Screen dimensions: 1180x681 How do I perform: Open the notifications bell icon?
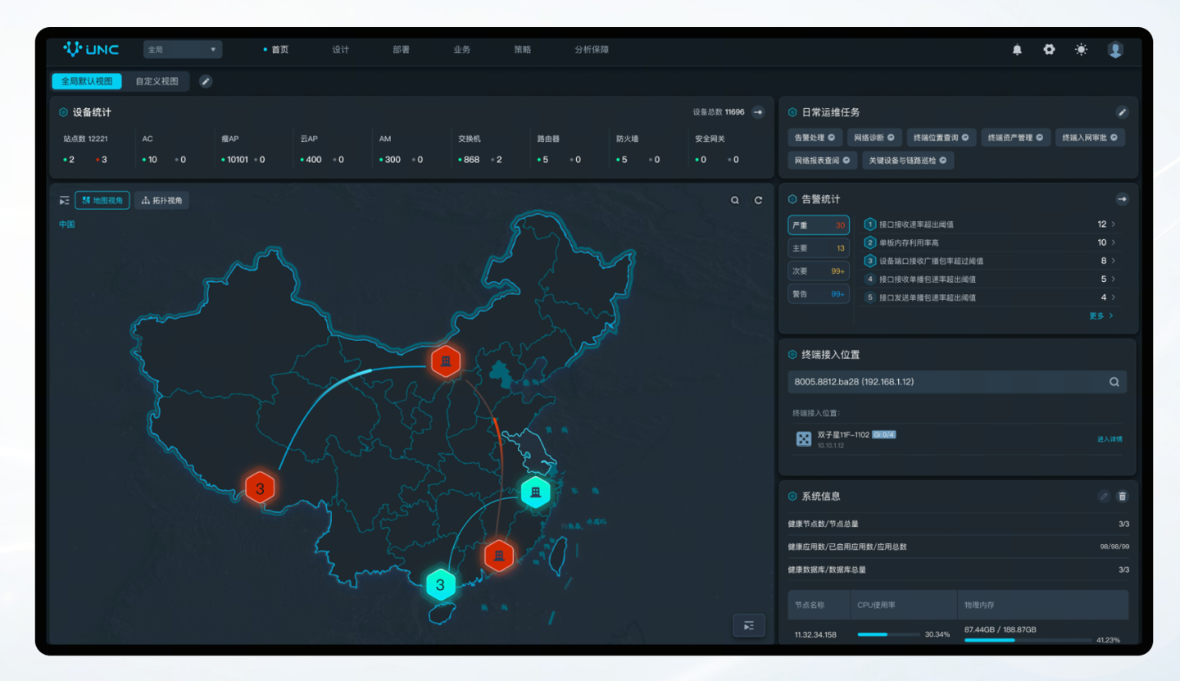point(1017,50)
